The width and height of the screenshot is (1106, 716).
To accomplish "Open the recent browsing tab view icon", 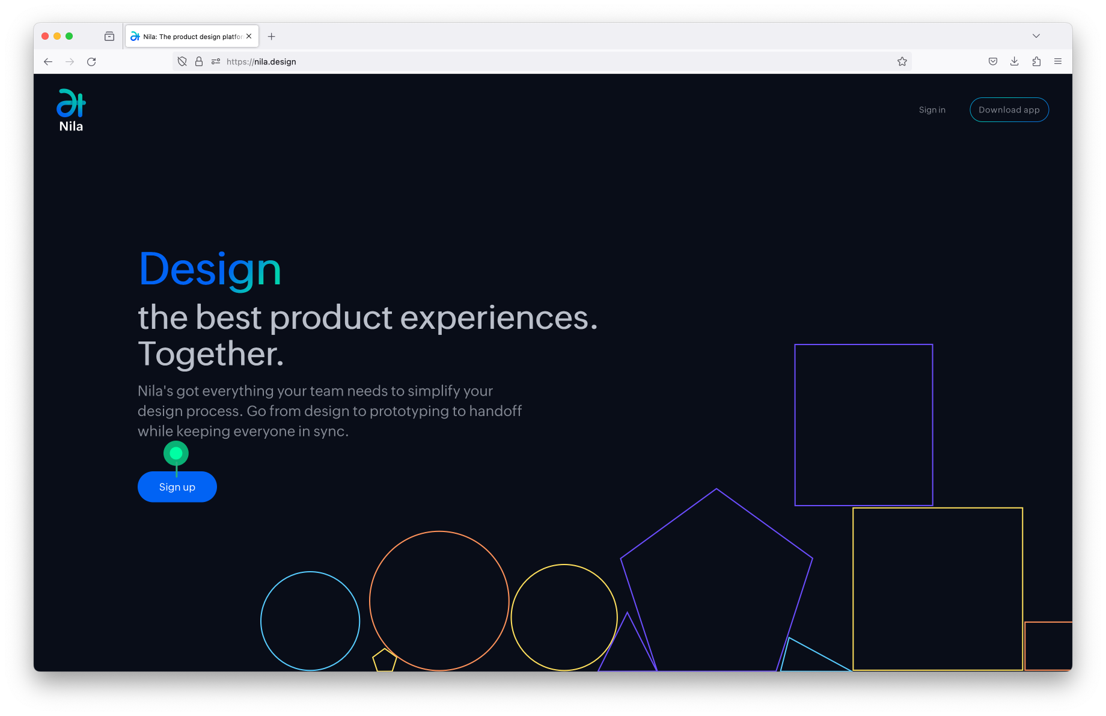I will [109, 37].
